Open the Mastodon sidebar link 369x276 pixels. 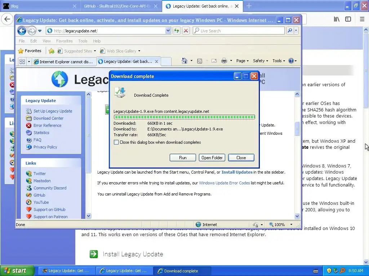pyautogui.click(x=42, y=181)
